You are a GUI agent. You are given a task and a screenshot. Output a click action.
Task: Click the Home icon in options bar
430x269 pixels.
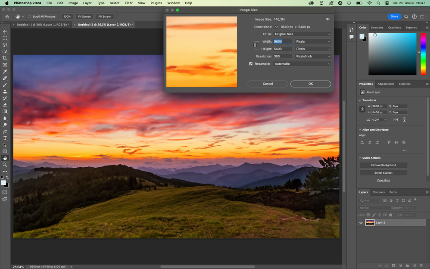pyautogui.click(x=7, y=16)
